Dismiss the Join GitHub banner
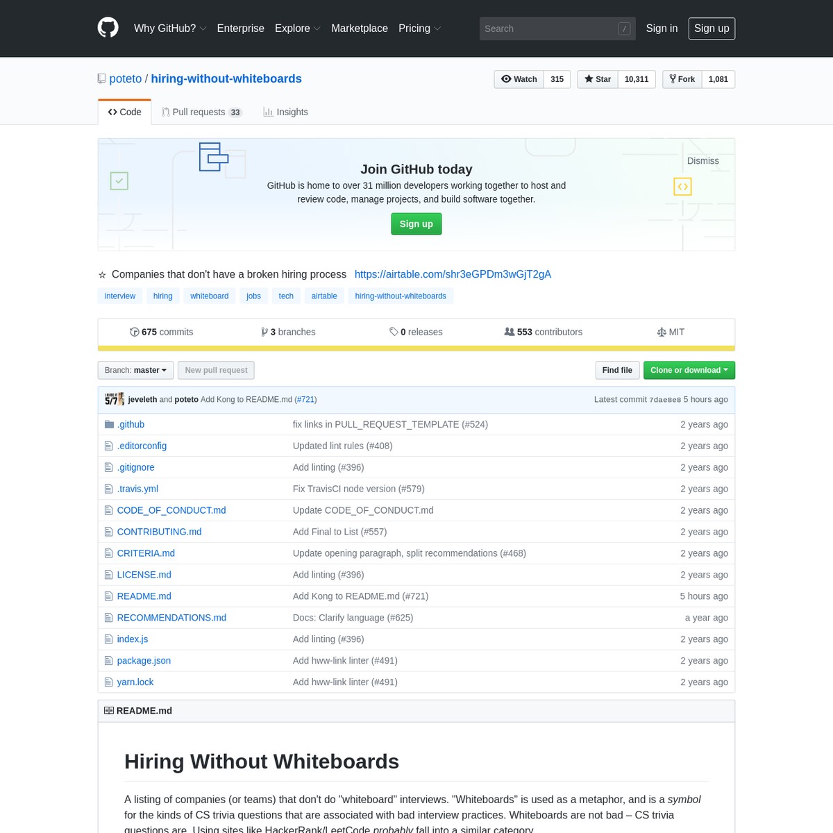Viewport: 833px width, 833px height. click(702, 161)
